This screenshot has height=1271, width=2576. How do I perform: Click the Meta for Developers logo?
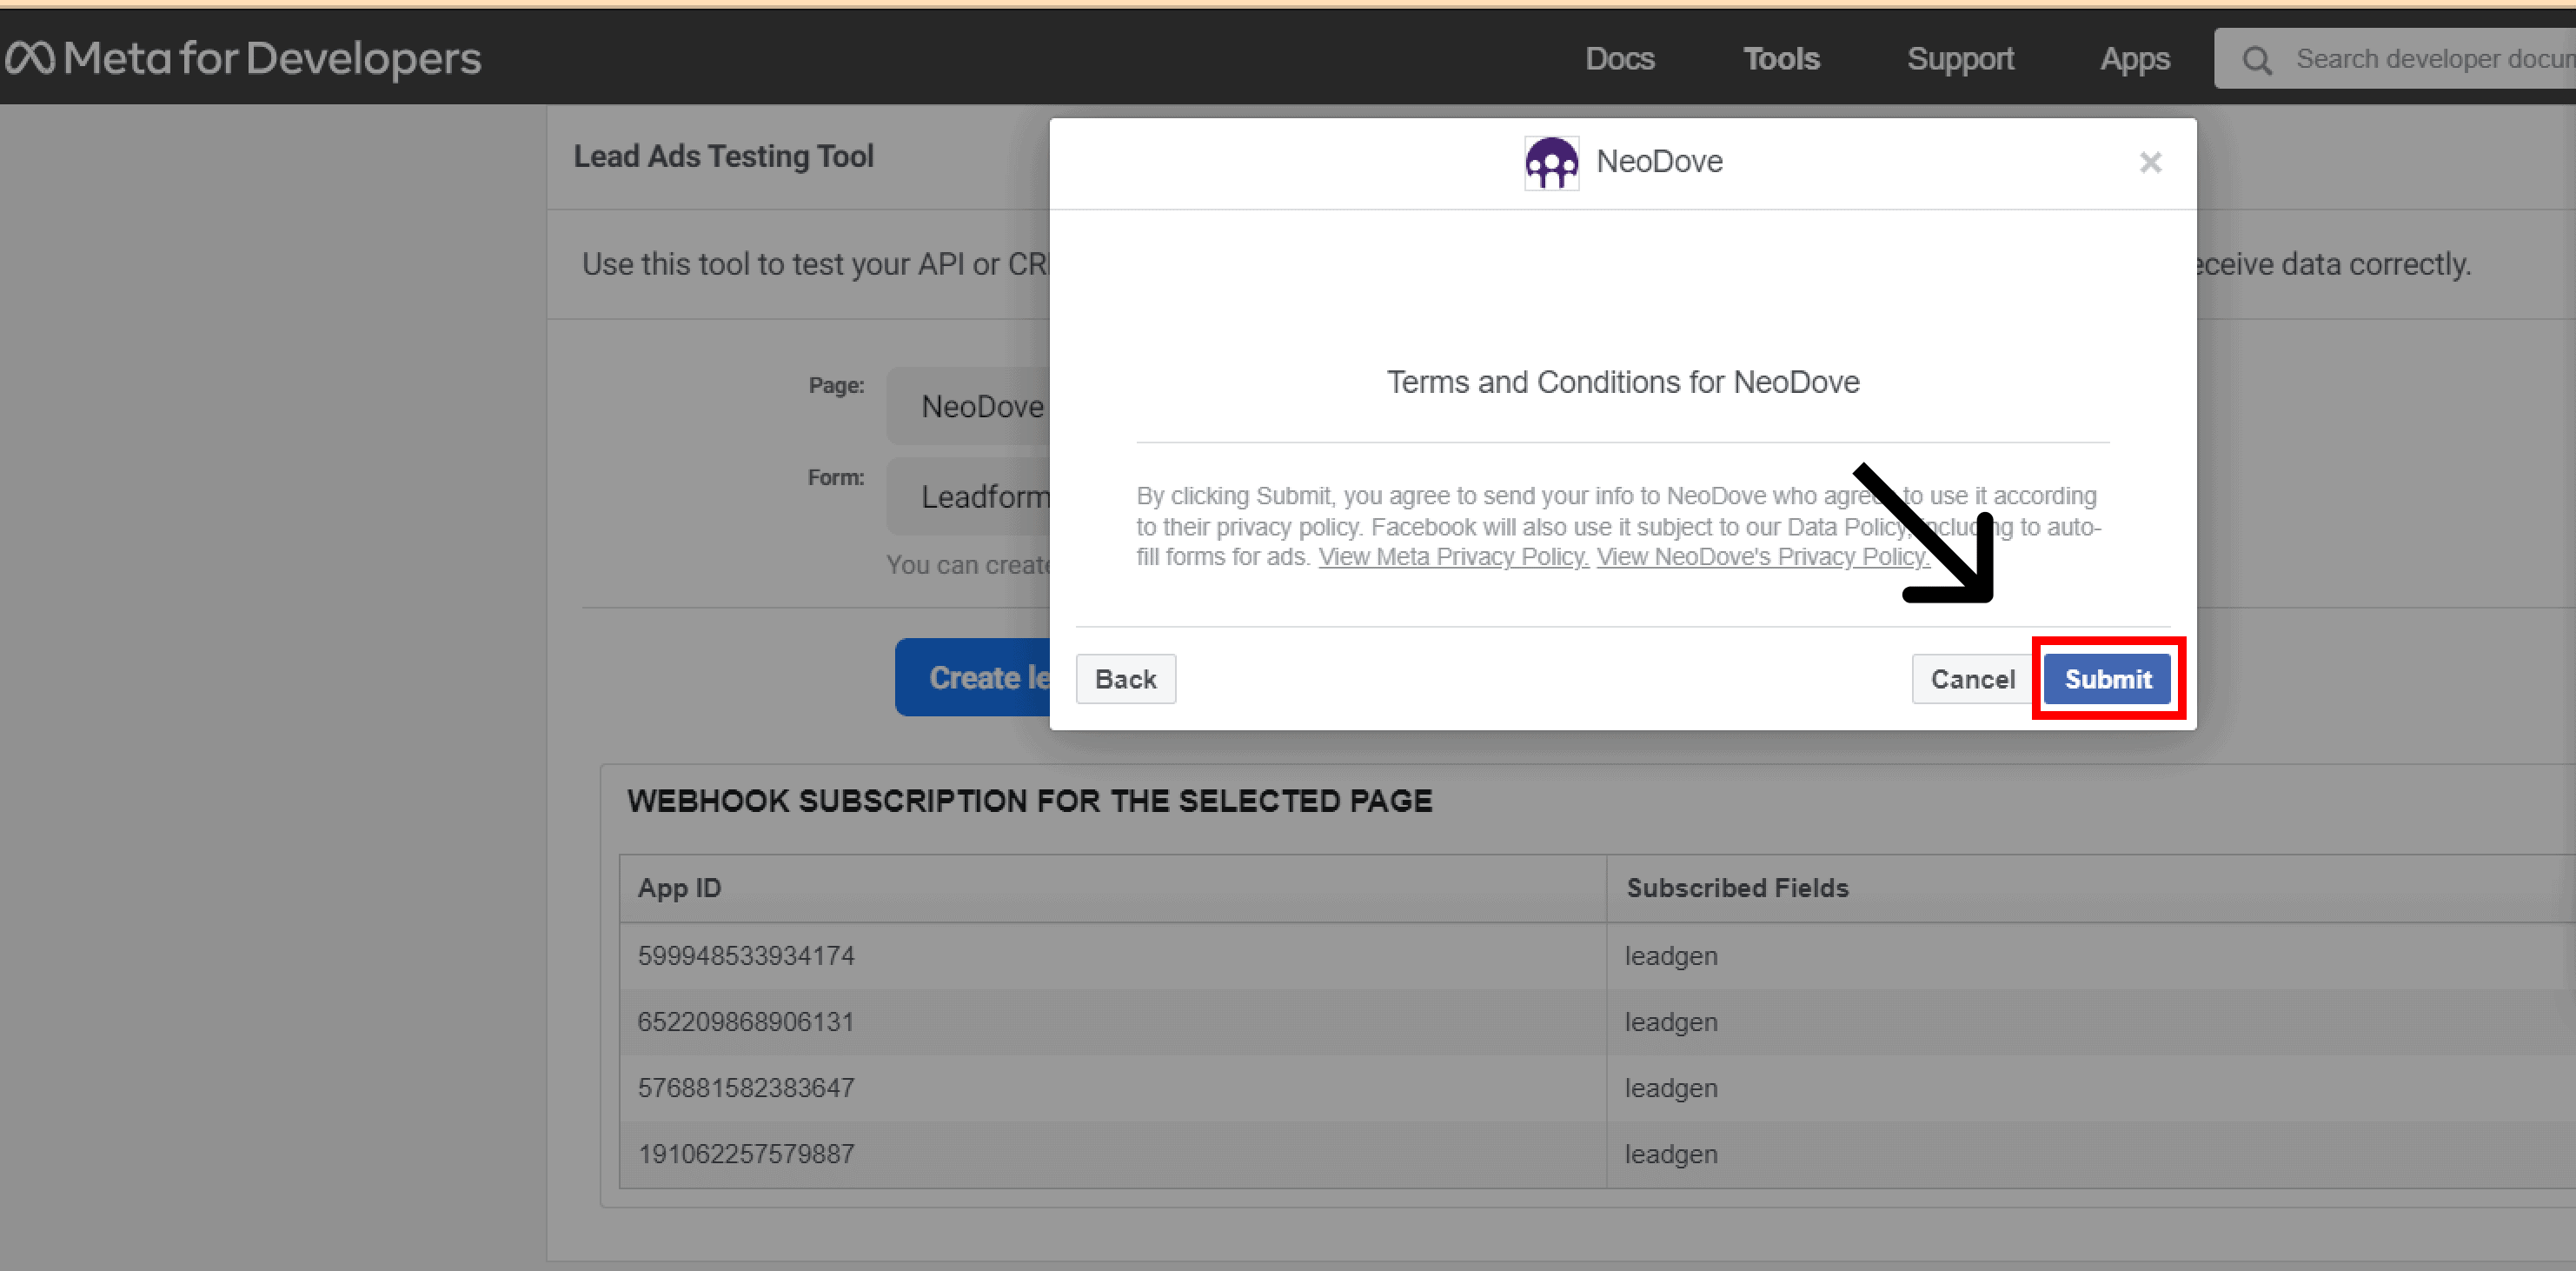tap(243, 58)
